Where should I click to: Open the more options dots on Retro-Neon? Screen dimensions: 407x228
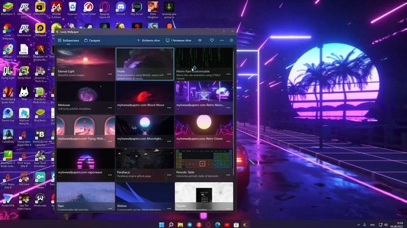pos(228,108)
